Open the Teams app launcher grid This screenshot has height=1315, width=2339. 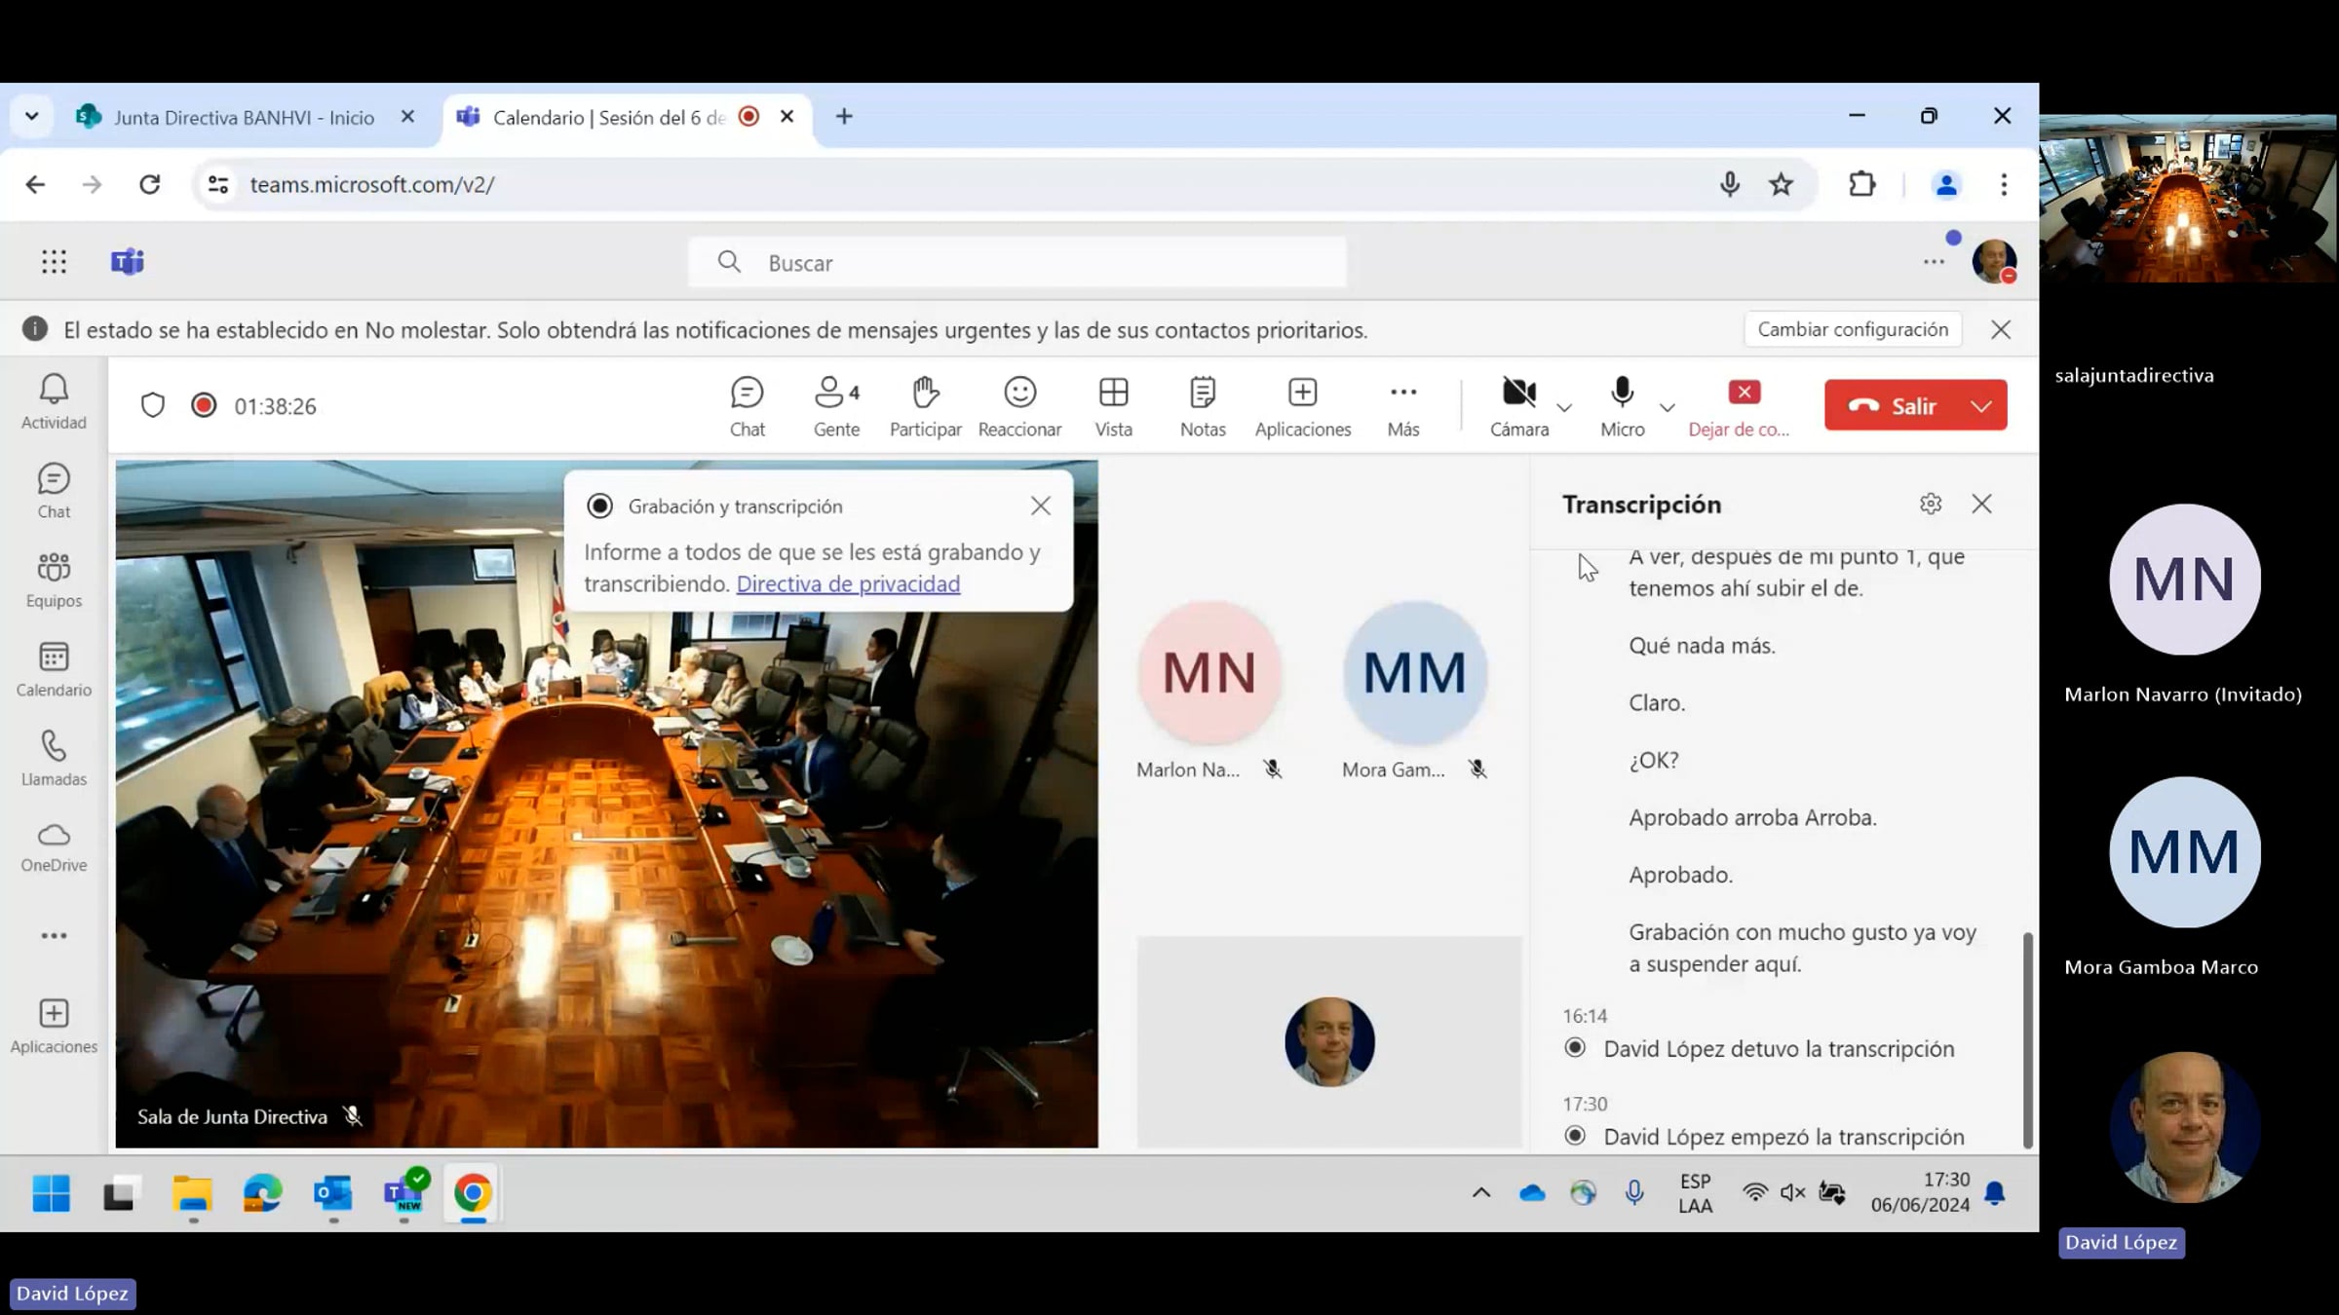pyautogui.click(x=54, y=261)
